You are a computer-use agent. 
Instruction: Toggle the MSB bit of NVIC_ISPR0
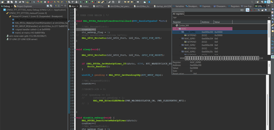coord(186,58)
